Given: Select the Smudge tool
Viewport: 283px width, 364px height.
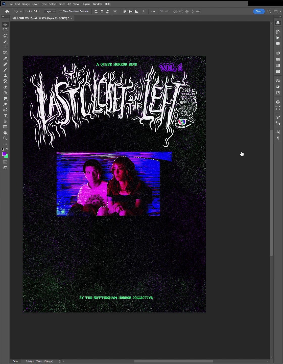Looking at the screenshot, I should coord(5,99).
